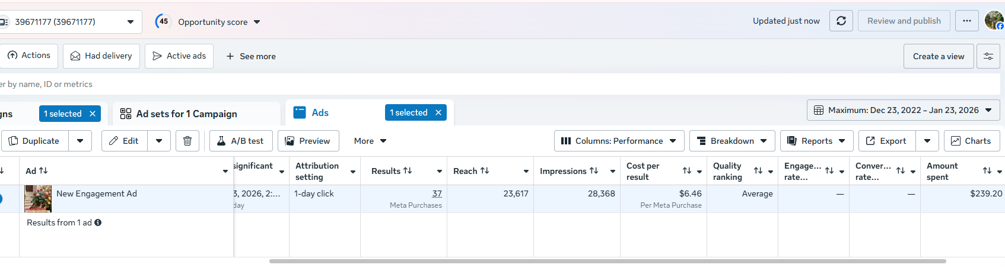
Task: Open the More menu
Action: point(370,141)
